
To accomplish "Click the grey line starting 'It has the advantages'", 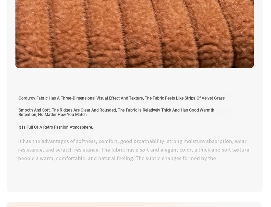I will pyautogui.click(x=132, y=141).
